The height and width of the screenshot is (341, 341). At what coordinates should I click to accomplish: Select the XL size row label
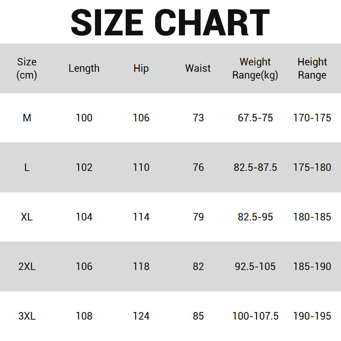[x=27, y=217]
